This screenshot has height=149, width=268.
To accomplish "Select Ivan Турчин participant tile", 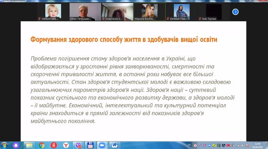I will pos(214,12).
